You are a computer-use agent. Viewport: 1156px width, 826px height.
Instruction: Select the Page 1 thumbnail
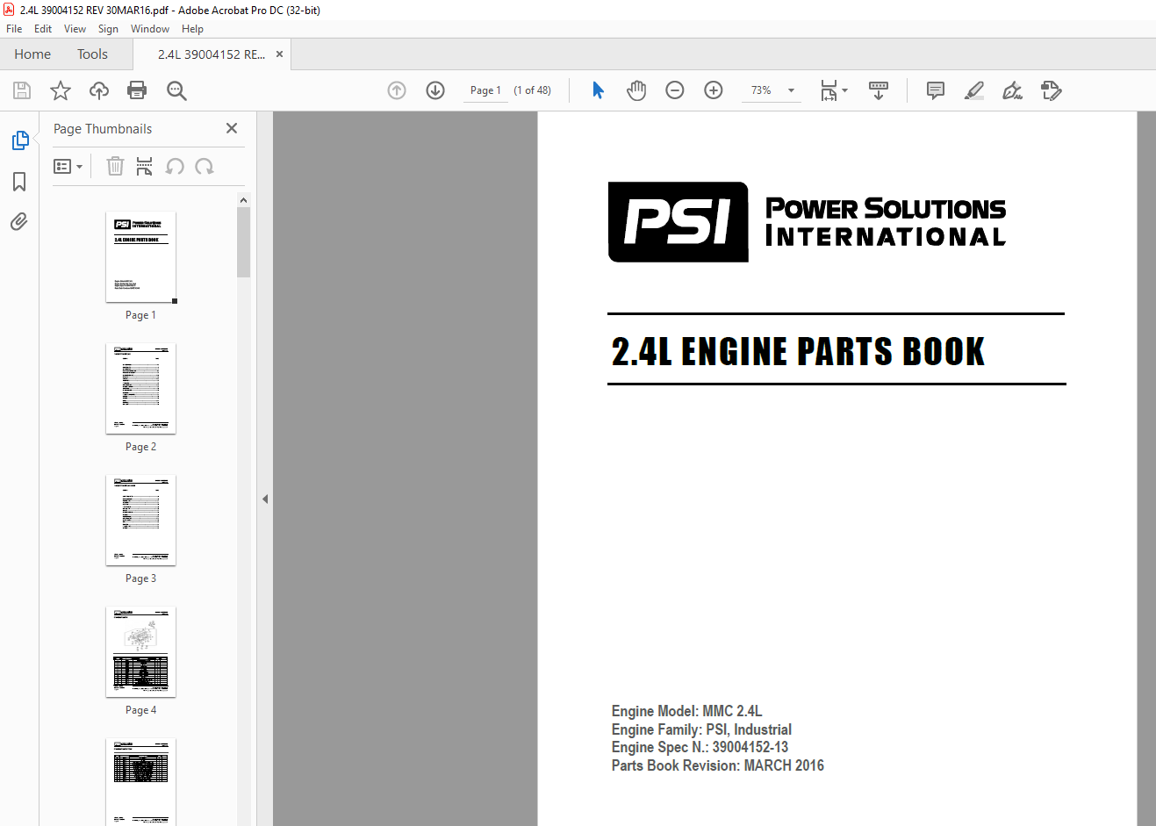(140, 257)
